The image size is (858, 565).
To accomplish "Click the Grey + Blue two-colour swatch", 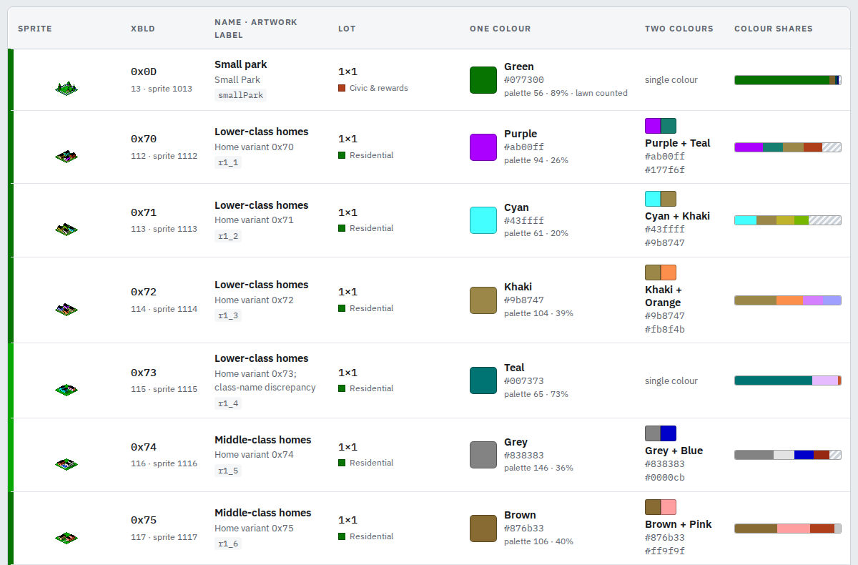I will 661,433.
